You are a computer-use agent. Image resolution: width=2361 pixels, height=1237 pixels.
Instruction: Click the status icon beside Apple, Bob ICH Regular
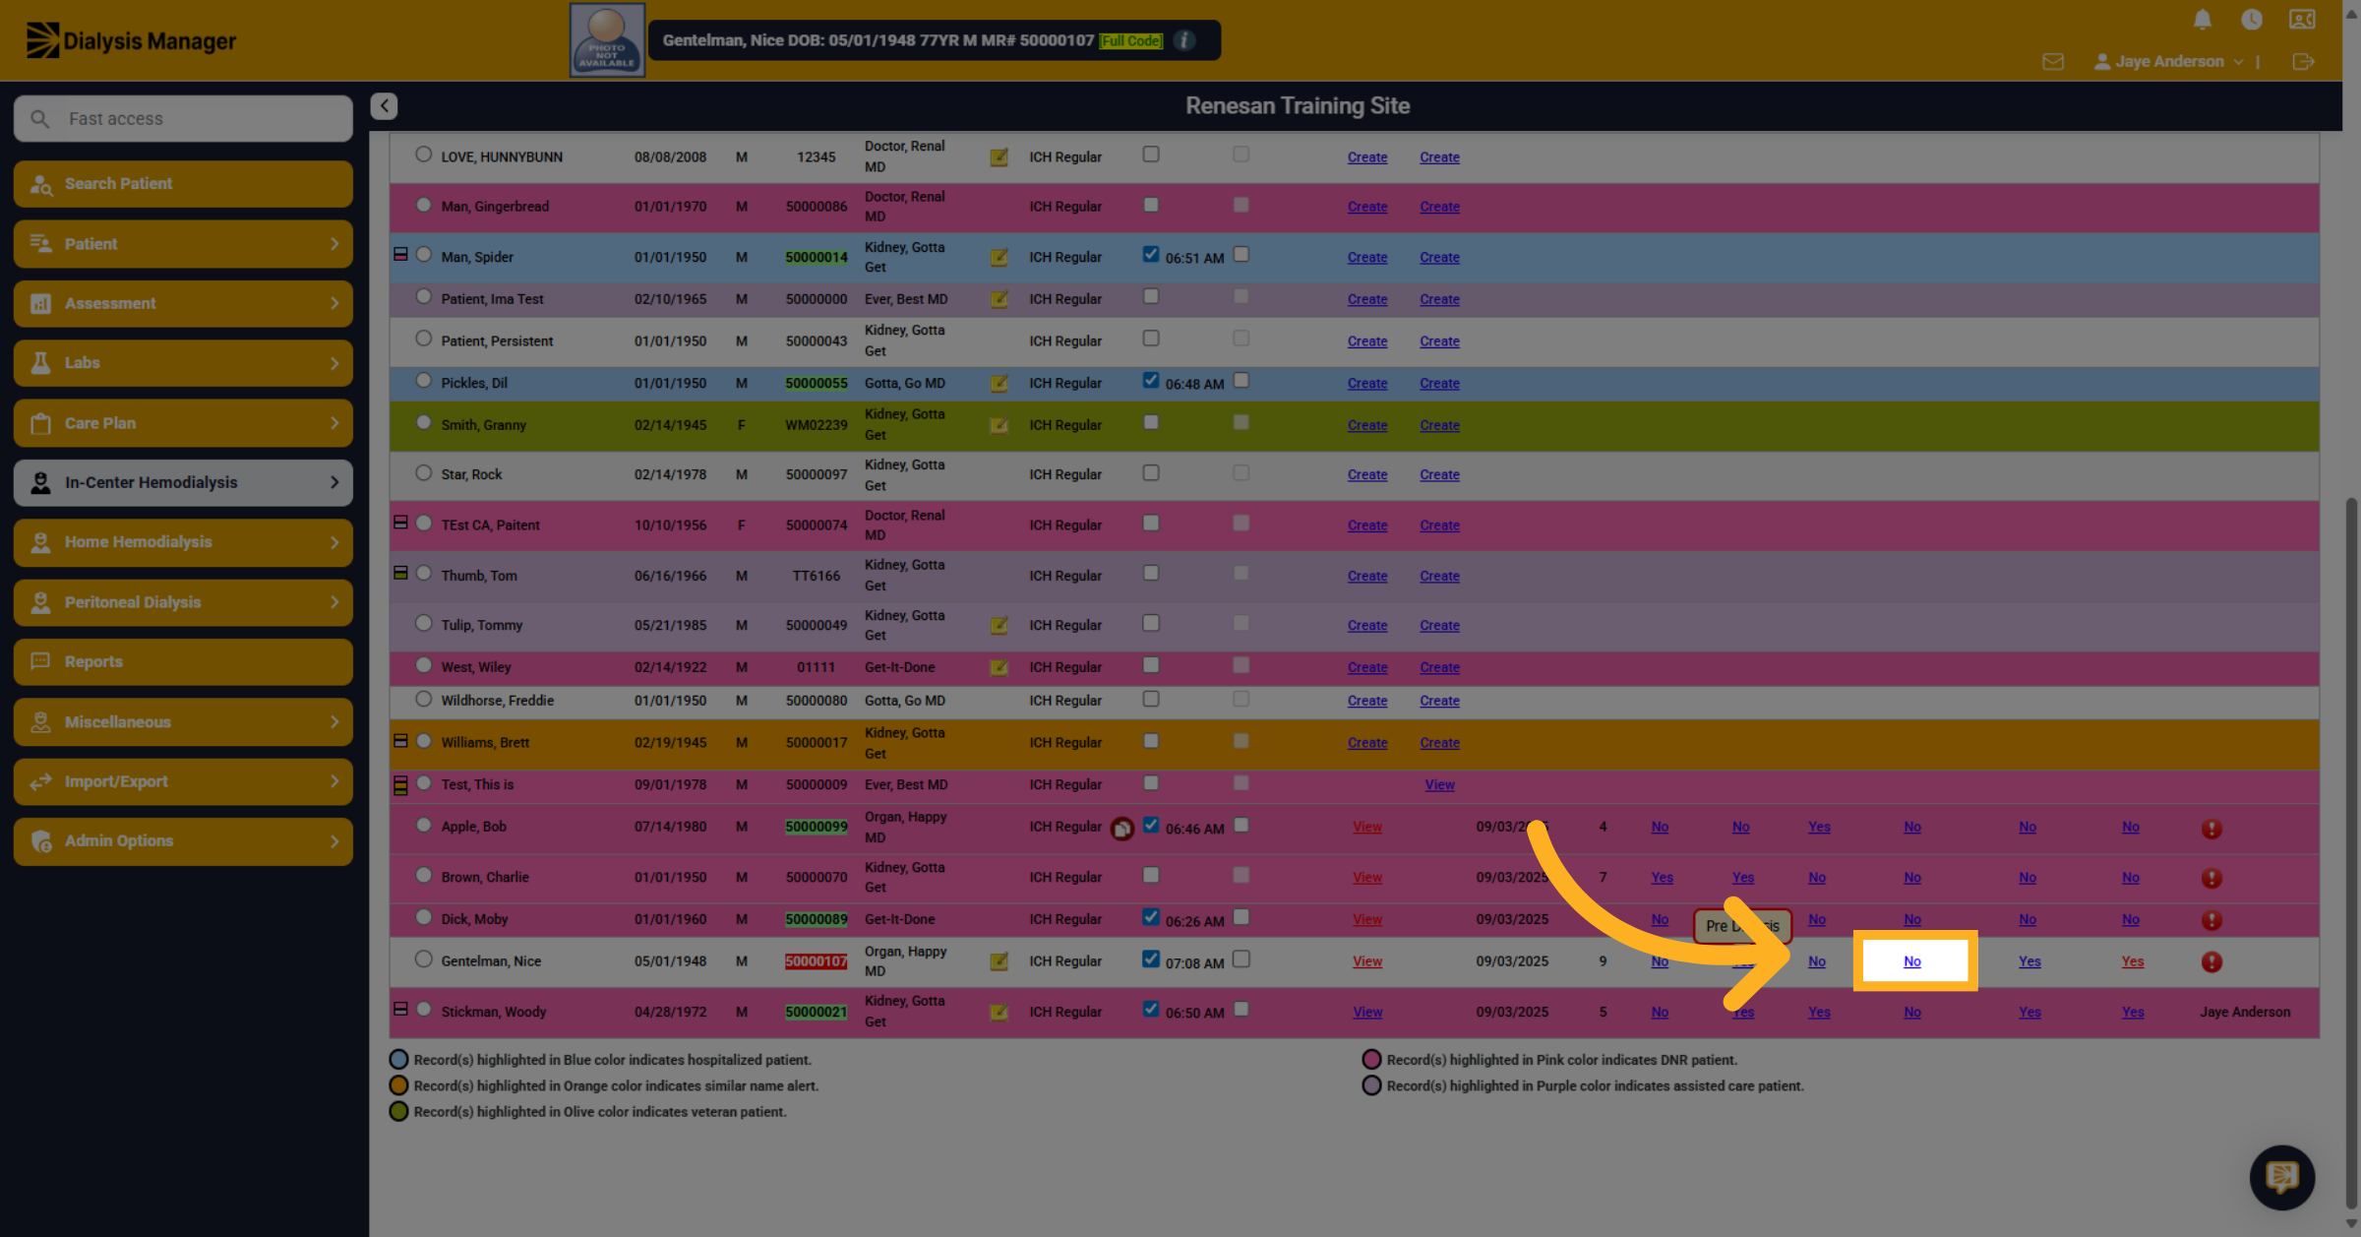pyautogui.click(x=1121, y=829)
